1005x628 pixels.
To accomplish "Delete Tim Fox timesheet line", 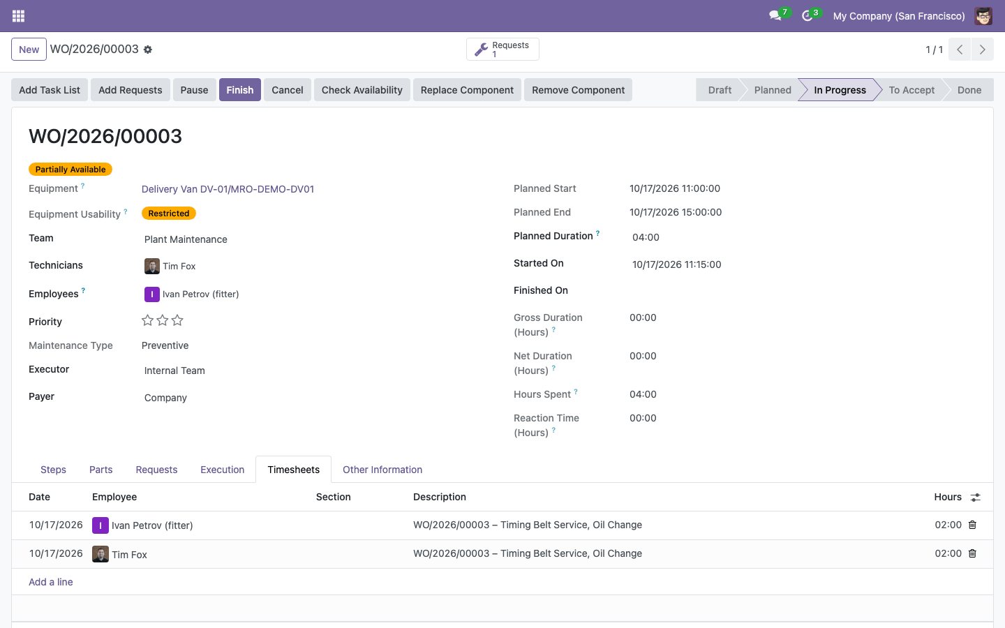I will tap(972, 553).
